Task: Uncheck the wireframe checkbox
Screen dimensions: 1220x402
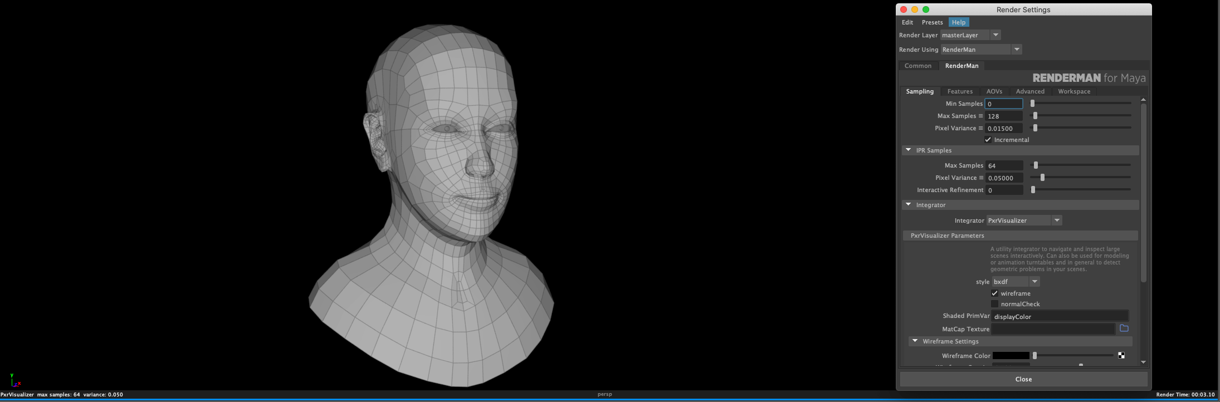Action: coord(994,293)
